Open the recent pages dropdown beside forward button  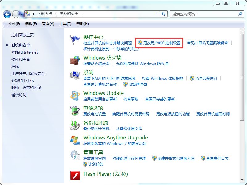22,14
